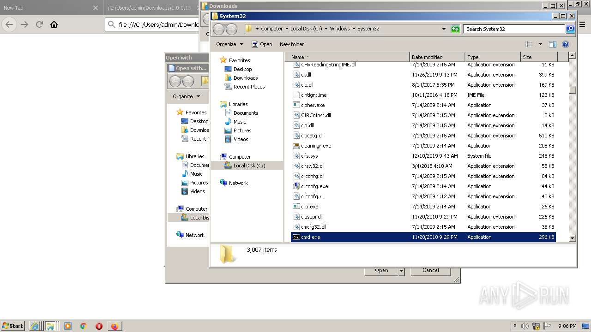
Task: Open Firefox from taskbar
Action: click(114, 326)
